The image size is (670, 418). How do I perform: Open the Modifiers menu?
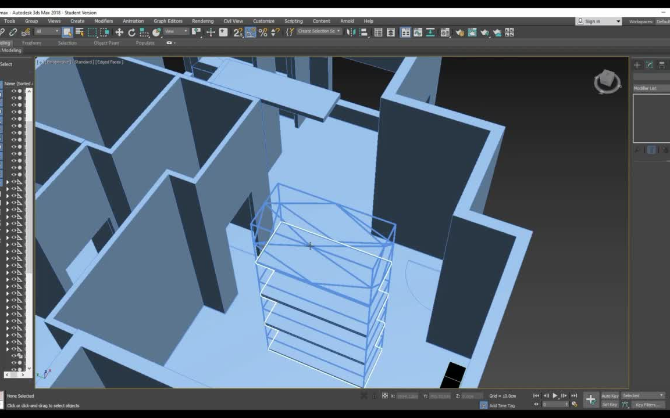(104, 21)
